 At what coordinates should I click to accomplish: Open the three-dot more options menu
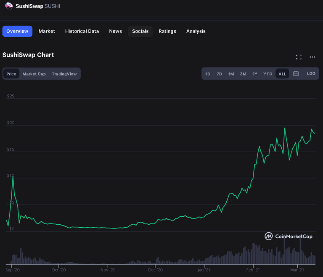[x=312, y=57]
